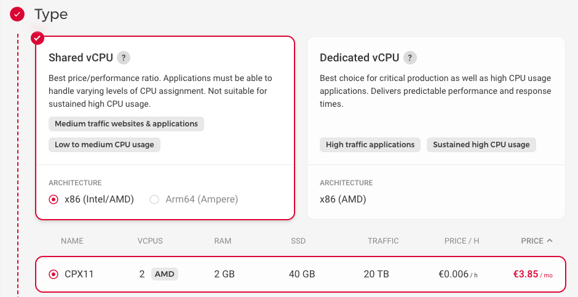
Task: Select the x86 (Intel/AMD) architecture radio
Action: [53, 199]
